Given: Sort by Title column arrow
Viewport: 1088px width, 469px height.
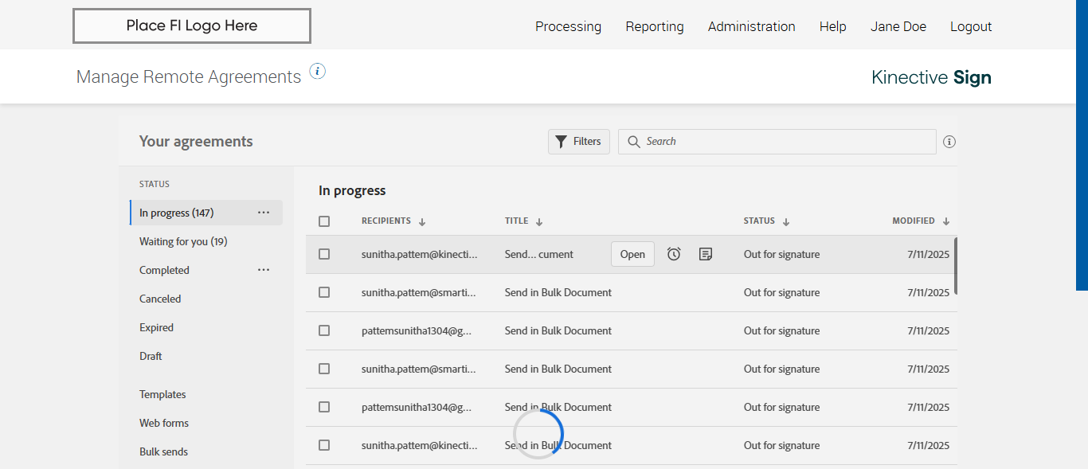Looking at the screenshot, I should 539,222.
